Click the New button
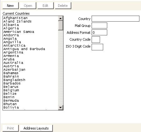The height and width of the screenshot is (132, 141). coord(11,6)
